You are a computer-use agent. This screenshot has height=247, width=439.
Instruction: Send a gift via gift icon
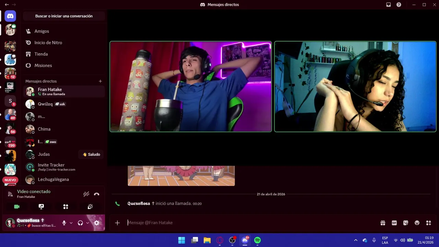click(x=383, y=223)
